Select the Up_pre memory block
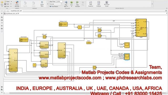 click(94, 68)
